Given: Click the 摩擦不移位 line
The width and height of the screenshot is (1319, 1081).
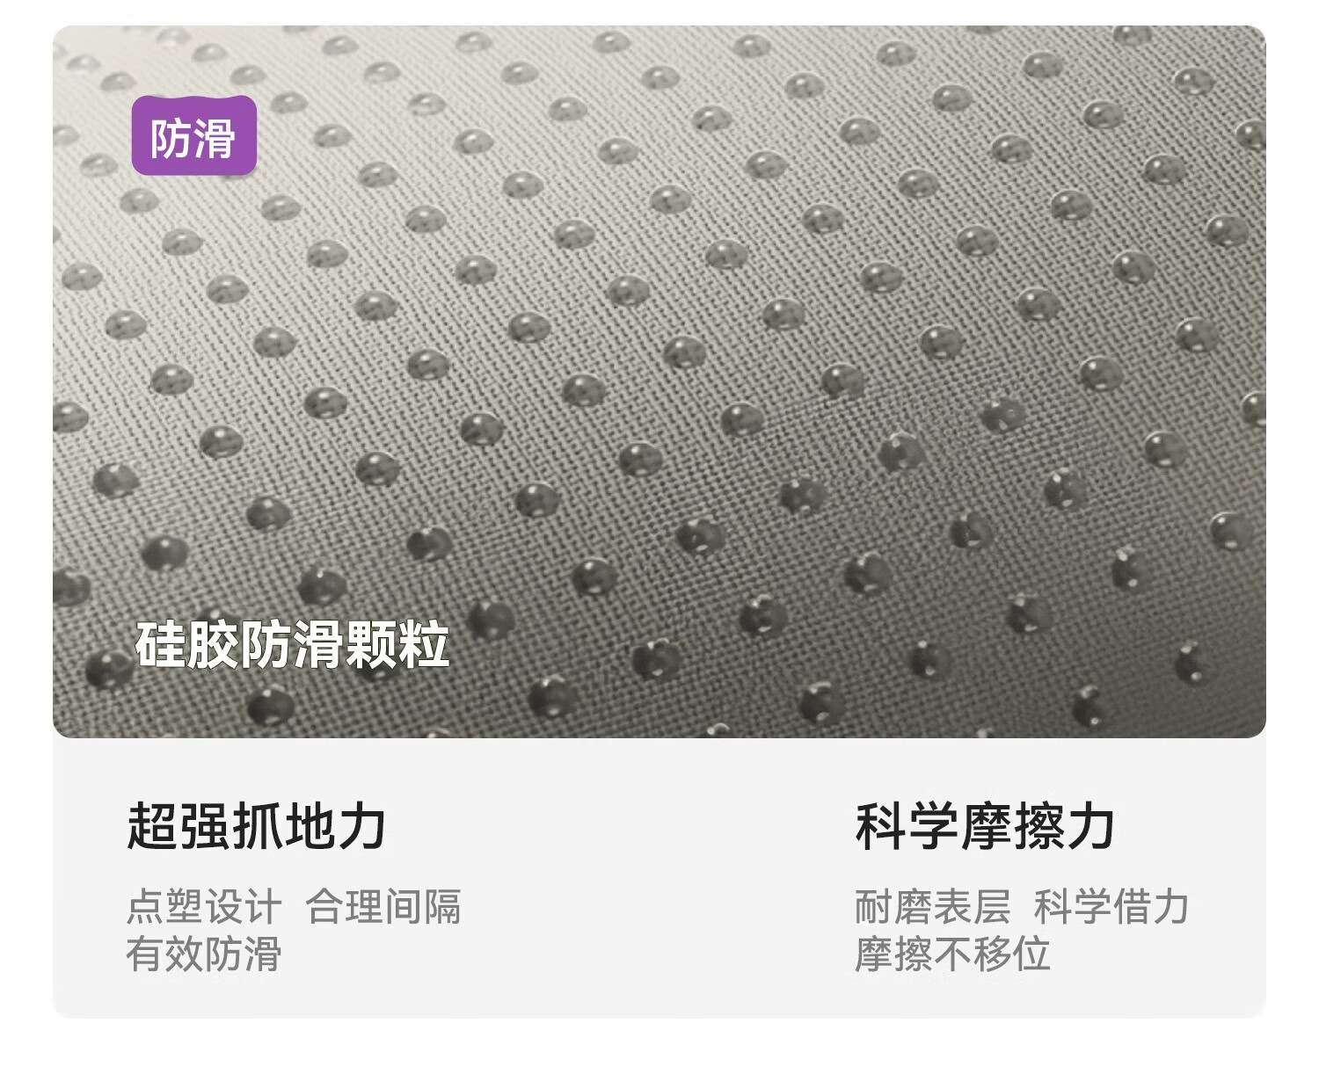Looking at the screenshot, I should [952, 954].
